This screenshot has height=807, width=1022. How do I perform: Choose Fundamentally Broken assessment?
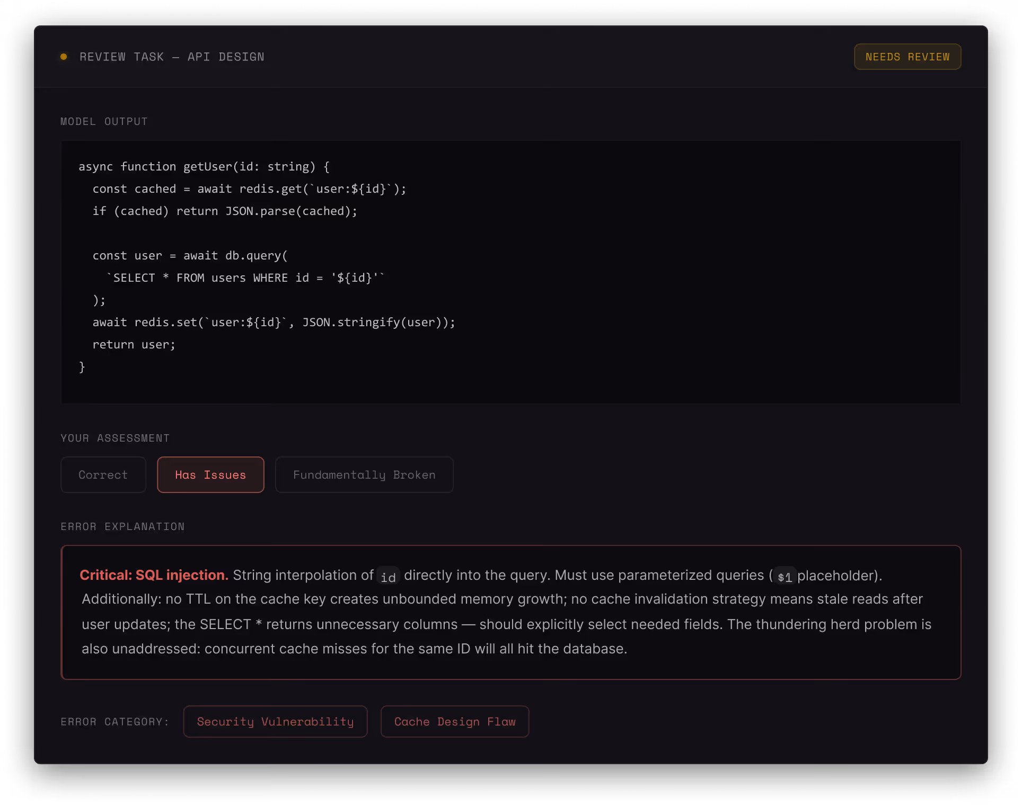(364, 475)
